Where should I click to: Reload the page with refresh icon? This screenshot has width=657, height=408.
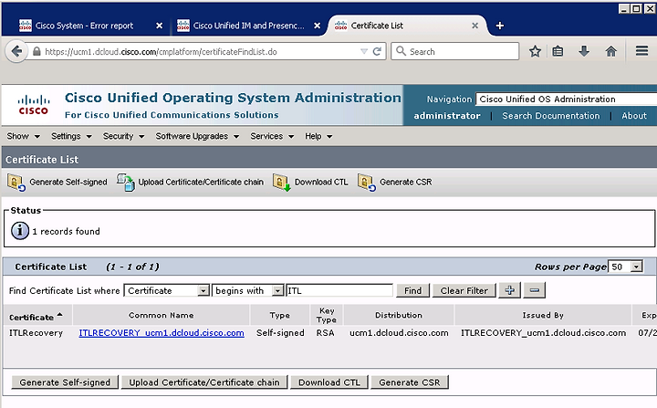(377, 52)
